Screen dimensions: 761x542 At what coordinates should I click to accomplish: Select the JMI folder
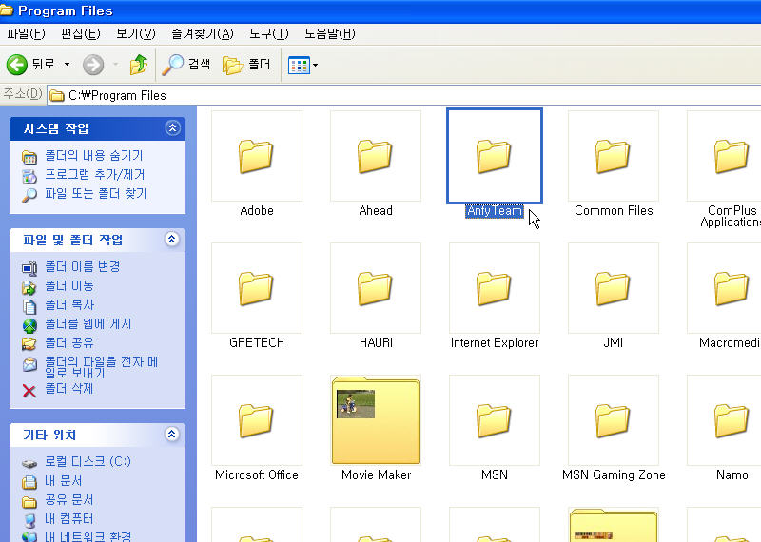pos(614,288)
